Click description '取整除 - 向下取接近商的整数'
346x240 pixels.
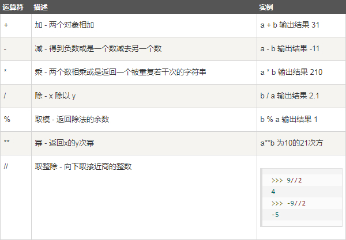83,166
